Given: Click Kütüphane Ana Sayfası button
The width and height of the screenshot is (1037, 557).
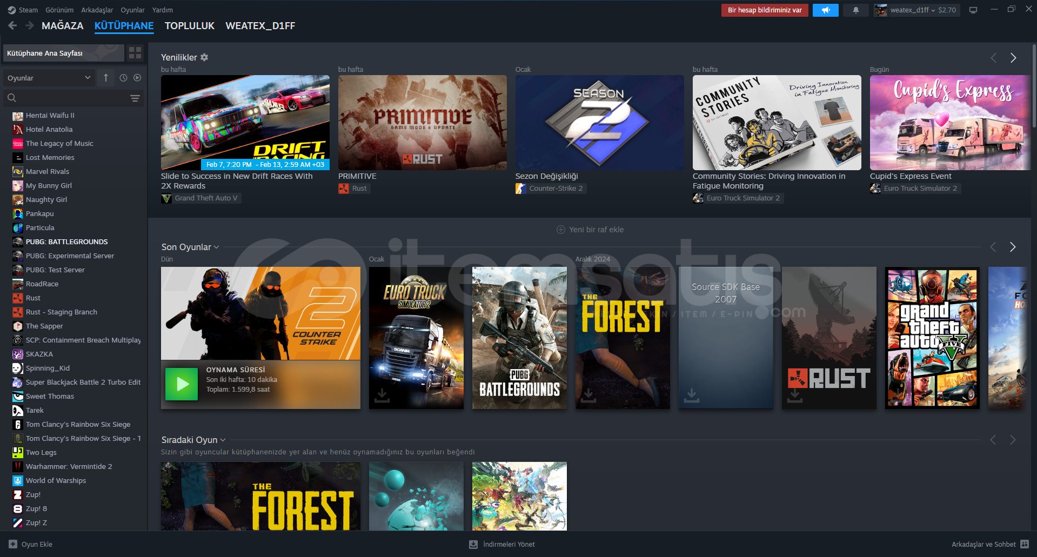Looking at the screenshot, I should pyautogui.click(x=64, y=53).
